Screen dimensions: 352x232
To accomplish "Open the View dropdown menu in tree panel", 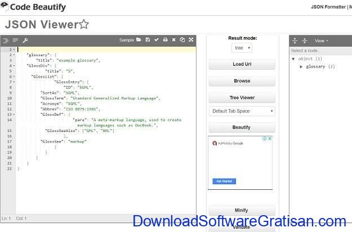I will click(x=321, y=41).
